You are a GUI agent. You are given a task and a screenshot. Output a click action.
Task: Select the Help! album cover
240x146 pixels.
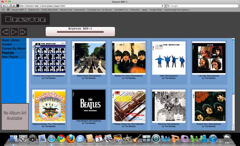click(x=169, y=58)
